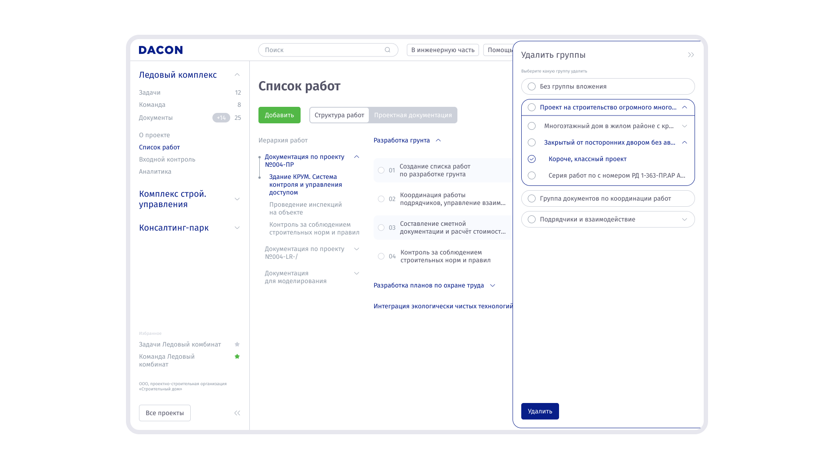Collapse Ледовый комплекс section chevron
The image size is (834, 469).
pyautogui.click(x=237, y=75)
